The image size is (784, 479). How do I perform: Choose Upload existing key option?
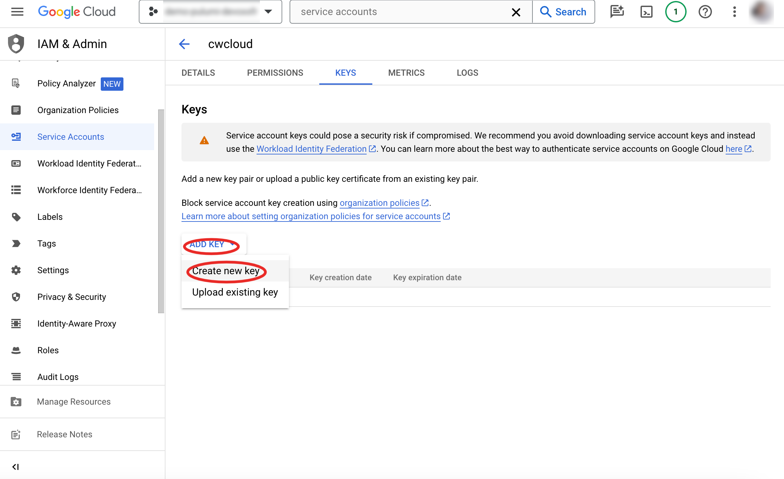[235, 292]
